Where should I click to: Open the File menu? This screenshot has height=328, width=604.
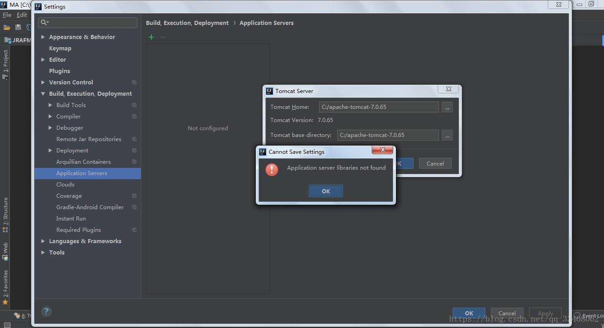click(x=7, y=15)
